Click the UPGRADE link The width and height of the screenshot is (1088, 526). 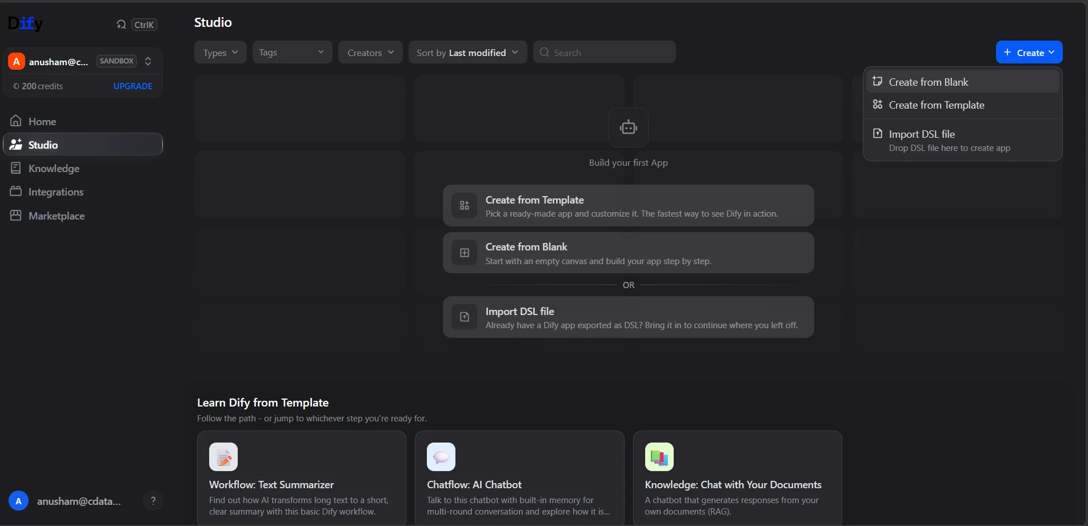pyautogui.click(x=133, y=86)
